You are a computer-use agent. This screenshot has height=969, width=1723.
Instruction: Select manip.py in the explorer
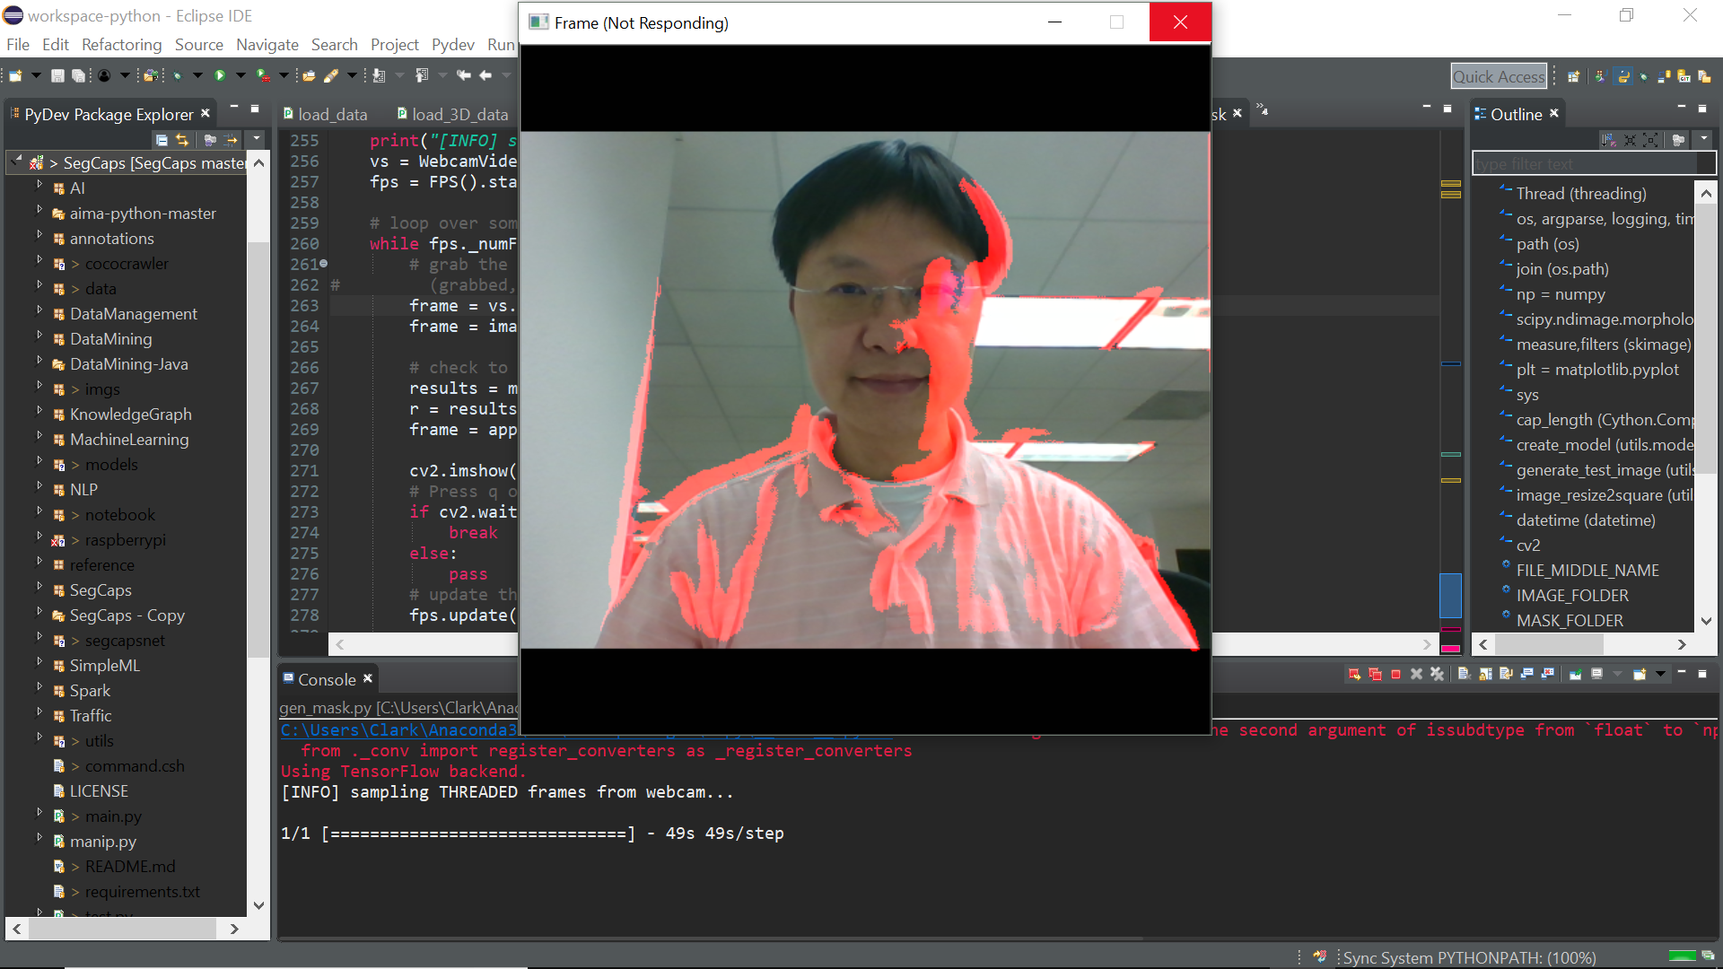(102, 842)
